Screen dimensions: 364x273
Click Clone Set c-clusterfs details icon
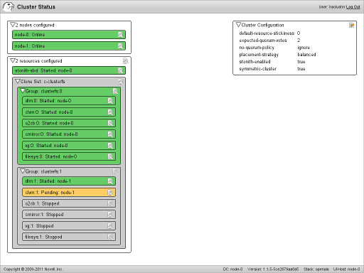(121, 82)
